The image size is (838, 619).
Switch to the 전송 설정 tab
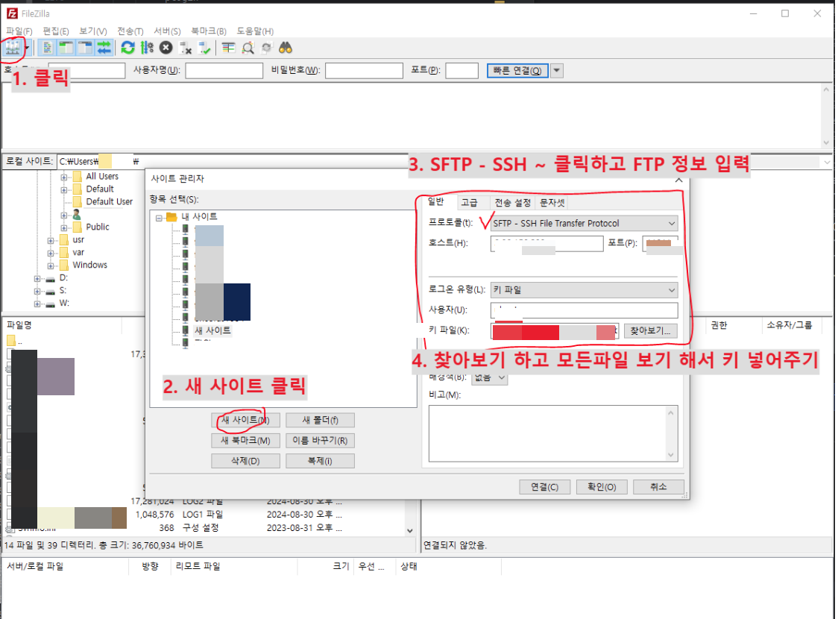pos(512,203)
